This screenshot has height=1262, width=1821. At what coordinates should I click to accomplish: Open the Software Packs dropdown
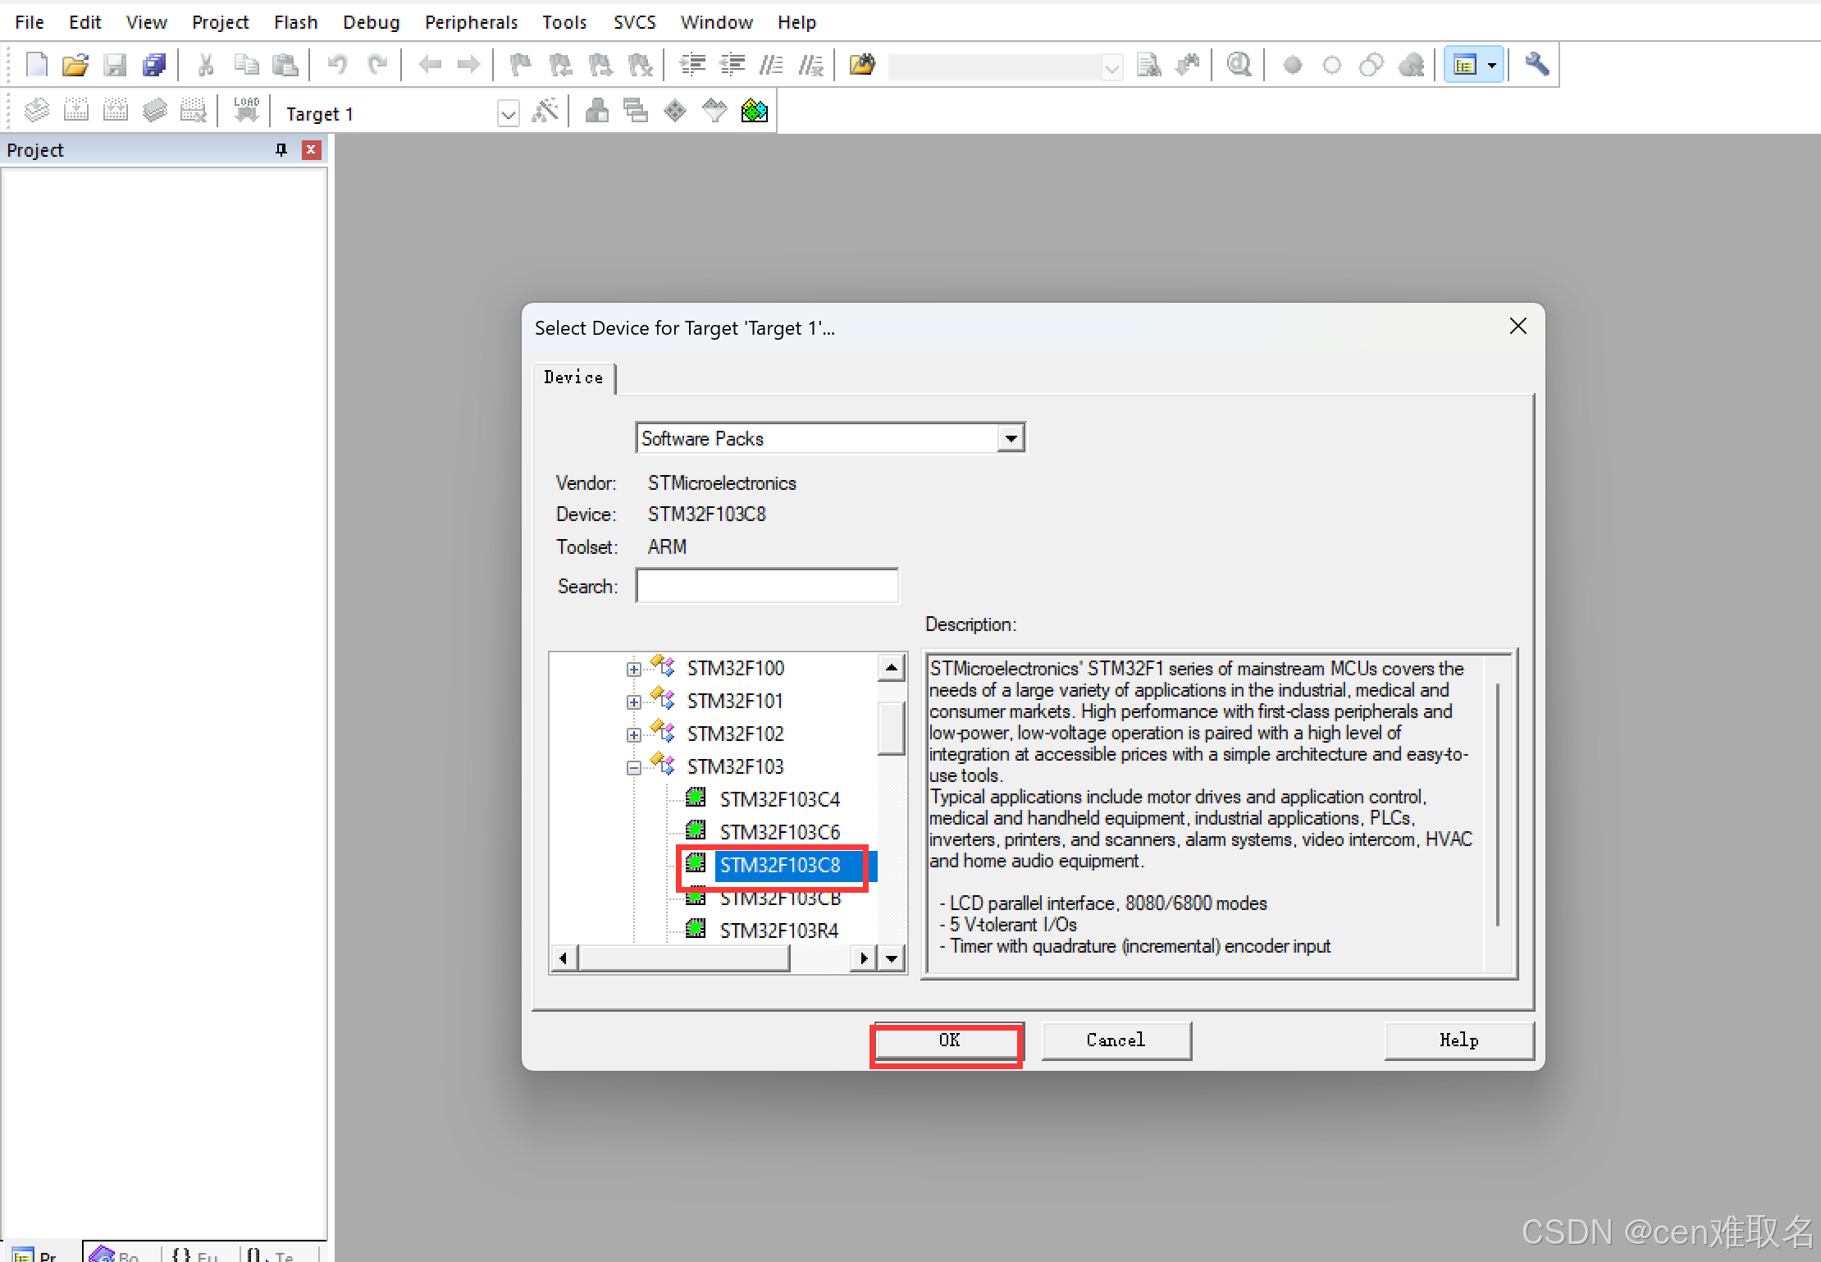click(1011, 438)
